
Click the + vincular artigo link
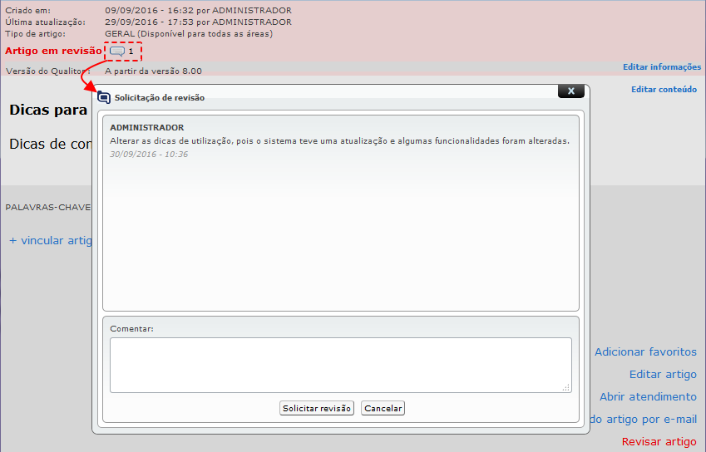(x=50, y=241)
